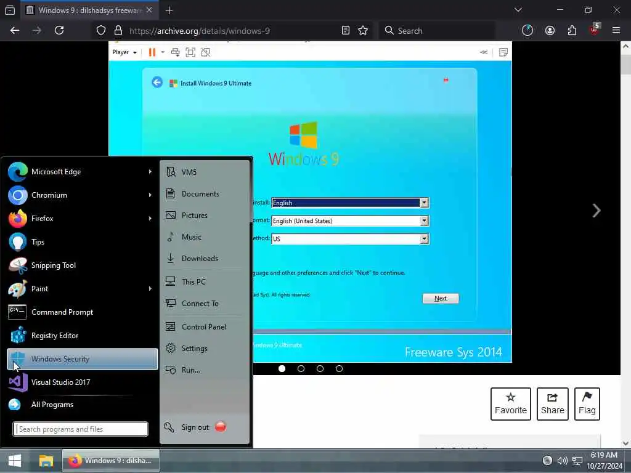This screenshot has width=631, height=473.
Task: Open the circular toolbar icon beside the account icon
Action: 527,31
